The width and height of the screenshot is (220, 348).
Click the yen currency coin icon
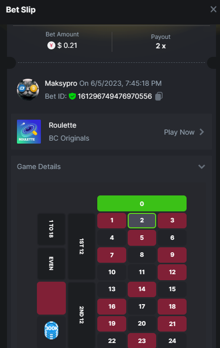51,45
